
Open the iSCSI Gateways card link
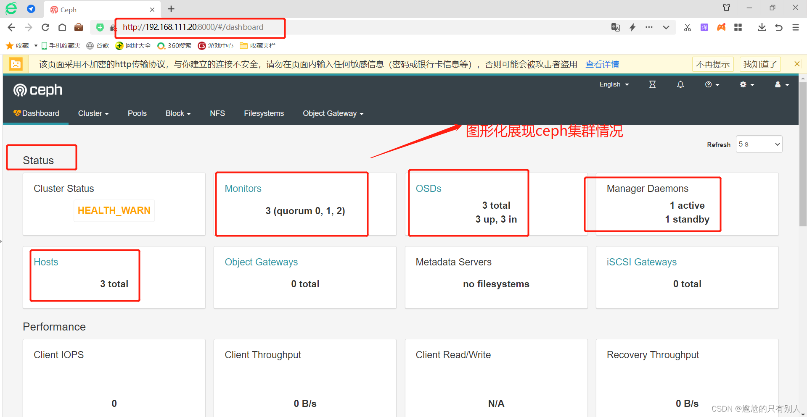click(641, 262)
